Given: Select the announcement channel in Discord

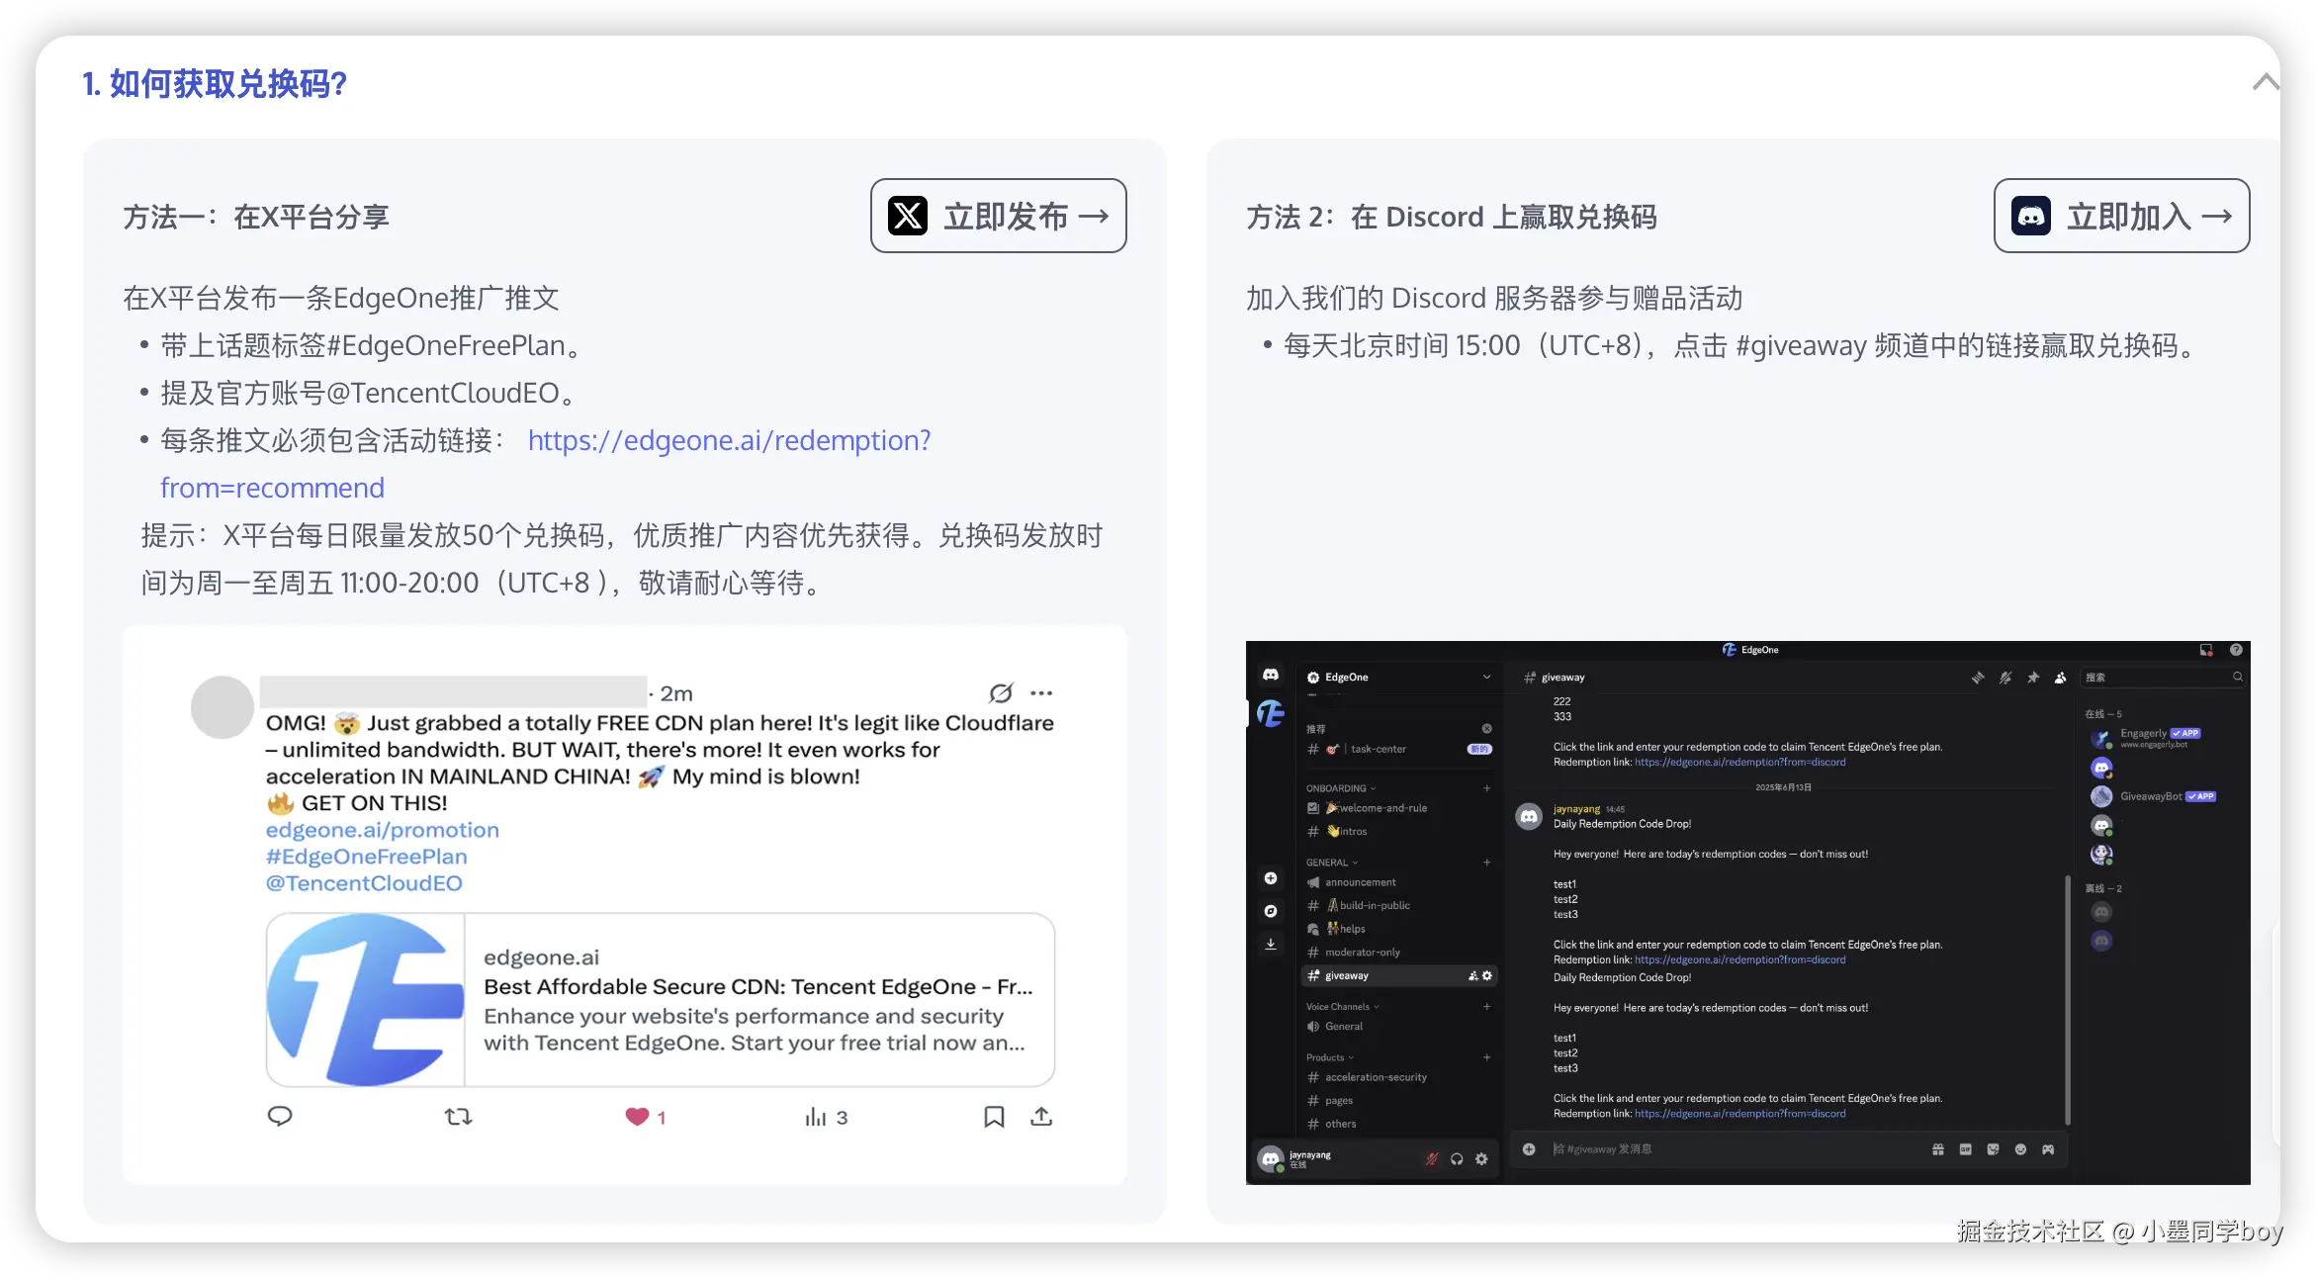Looking at the screenshot, I should tap(1360, 882).
